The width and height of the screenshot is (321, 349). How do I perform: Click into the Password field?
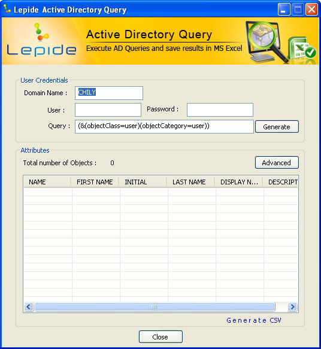220,110
